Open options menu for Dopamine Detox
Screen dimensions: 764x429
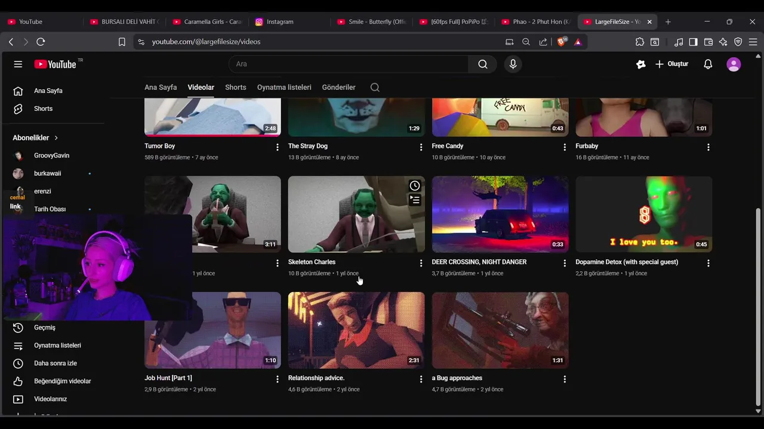pos(708,263)
